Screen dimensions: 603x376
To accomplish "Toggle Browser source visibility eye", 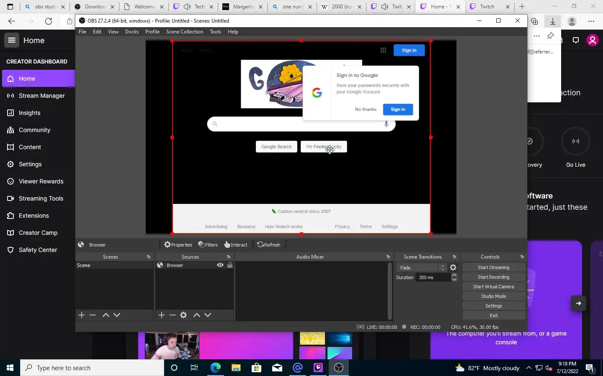I will 220,265.
